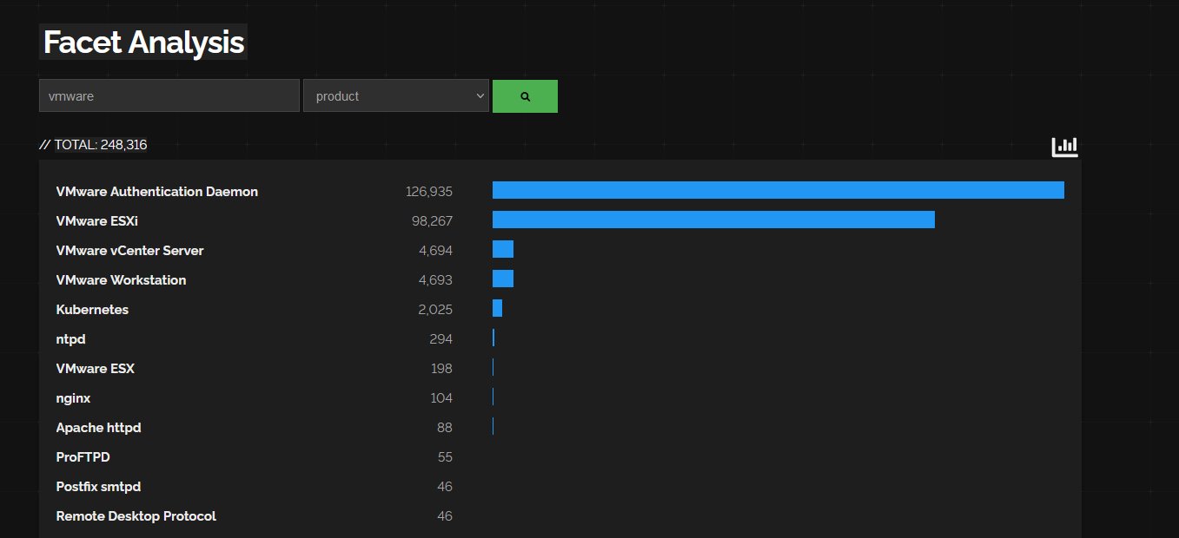Viewport: 1179px width, 538px height.
Task: Click the 88 count for Apache httpd
Action: (445, 428)
